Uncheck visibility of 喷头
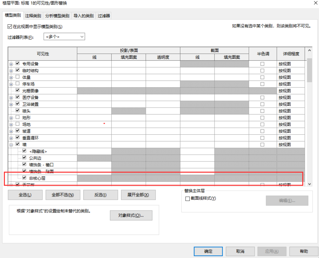This screenshot has width=319, height=258. click(18, 111)
